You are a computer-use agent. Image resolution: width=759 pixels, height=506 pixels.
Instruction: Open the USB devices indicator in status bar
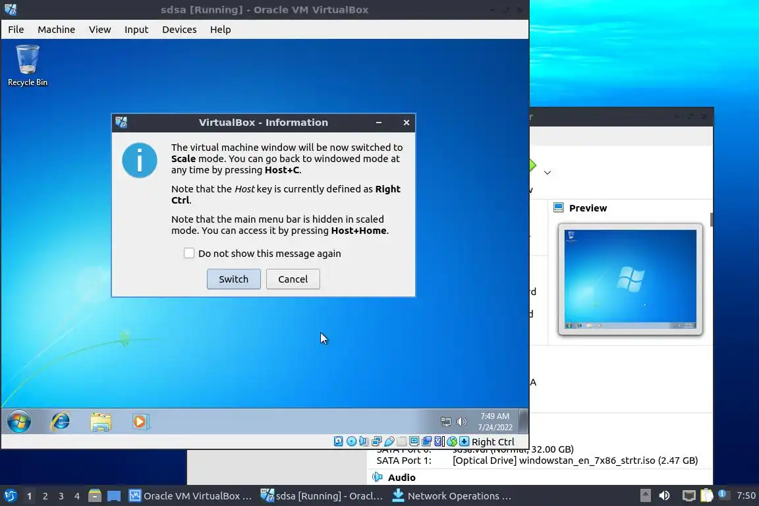[x=389, y=441]
